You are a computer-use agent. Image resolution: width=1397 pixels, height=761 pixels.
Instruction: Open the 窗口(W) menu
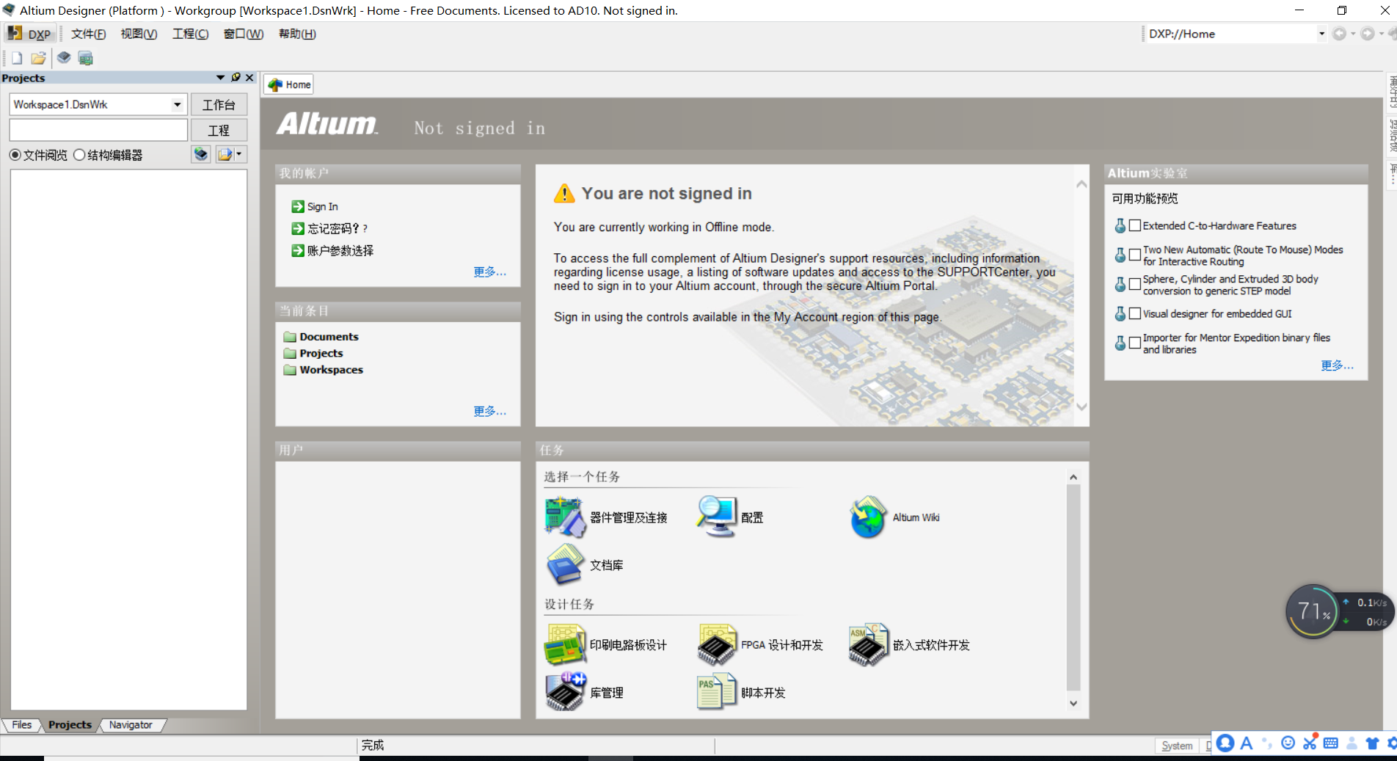[243, 34]
